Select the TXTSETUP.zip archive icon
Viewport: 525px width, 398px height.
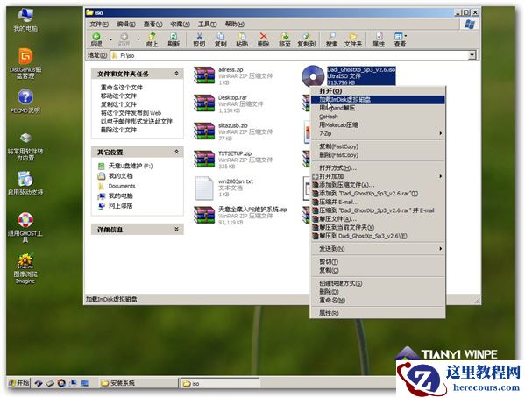coord(204,159)
